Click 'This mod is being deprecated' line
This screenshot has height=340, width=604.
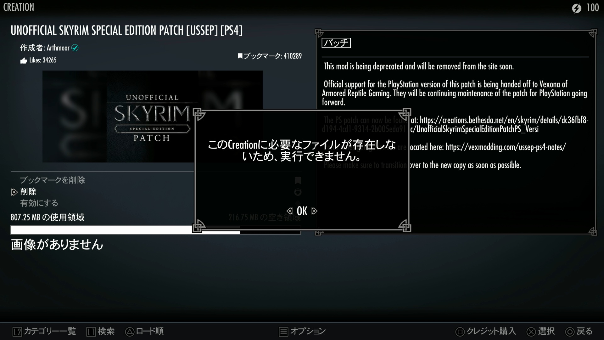point(418,66)
